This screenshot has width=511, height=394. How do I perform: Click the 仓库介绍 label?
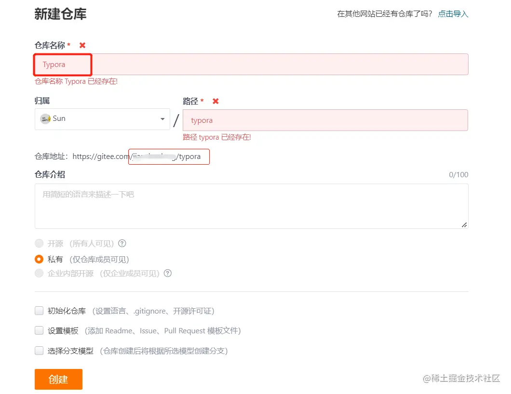click(50, 174)
